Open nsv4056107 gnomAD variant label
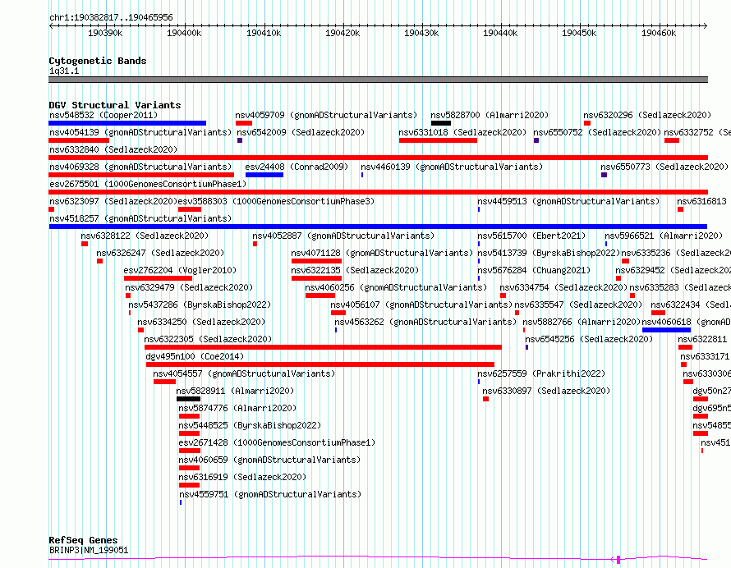 point(421,305)
